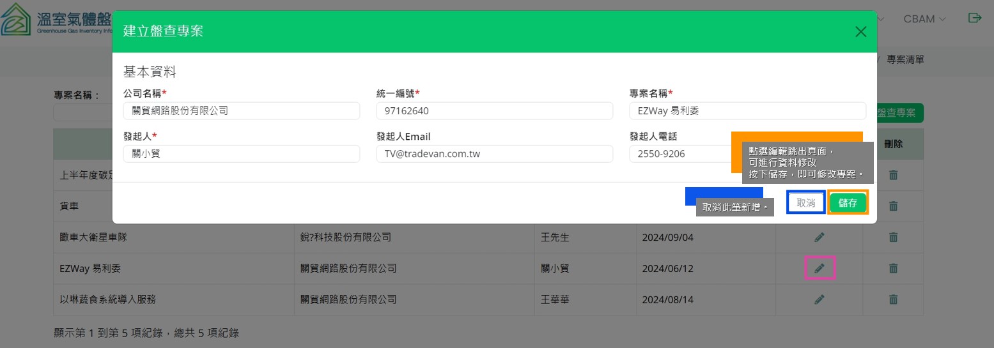Click the 發起人Email input field
Viewport: 994px width, 348px height.
[x=494, y=154]
